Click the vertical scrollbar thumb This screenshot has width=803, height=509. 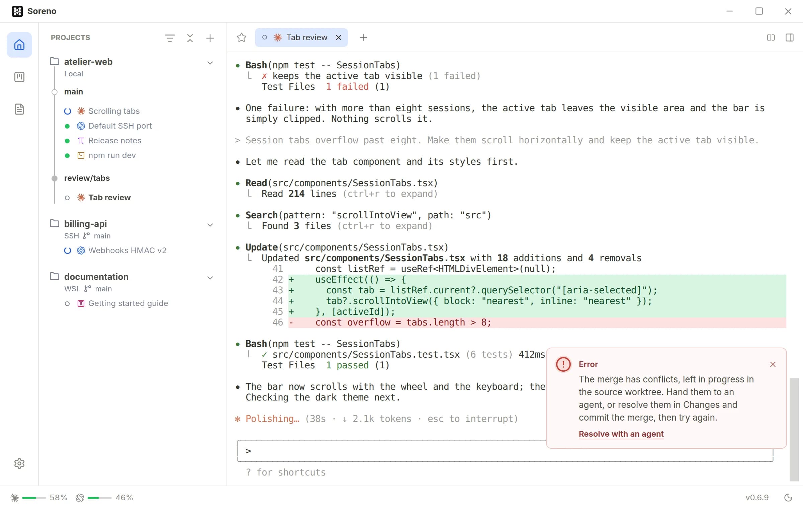click(x=794, y=430)
